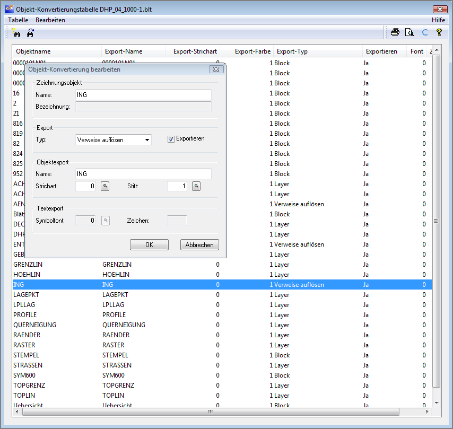The image size is (453, 429).
Task: Open the Stift lookup button
Action: (x=196, y=186)
